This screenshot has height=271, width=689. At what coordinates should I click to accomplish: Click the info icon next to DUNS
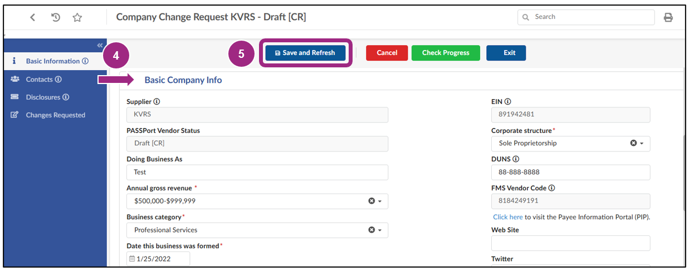pyautogui.click(x=516, y=159)
